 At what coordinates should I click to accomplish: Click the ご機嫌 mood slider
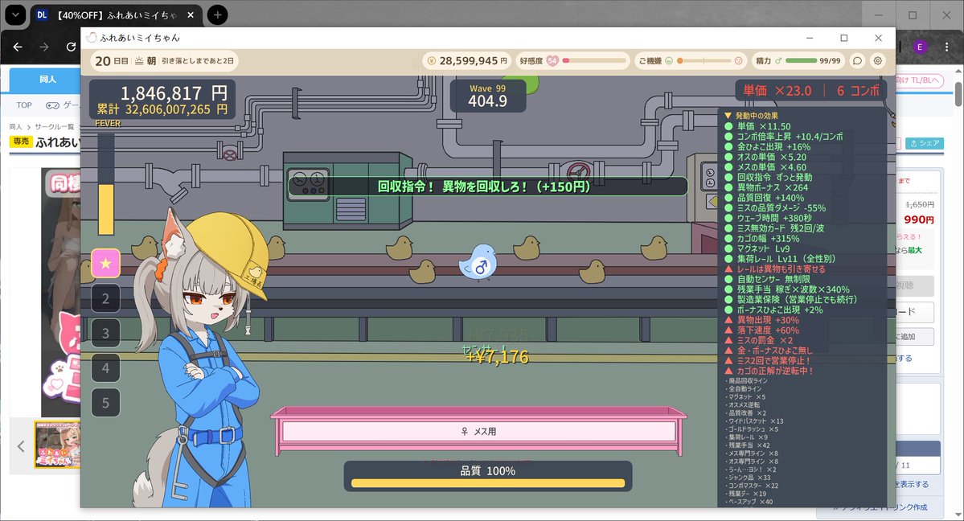[x=704, y=61]
